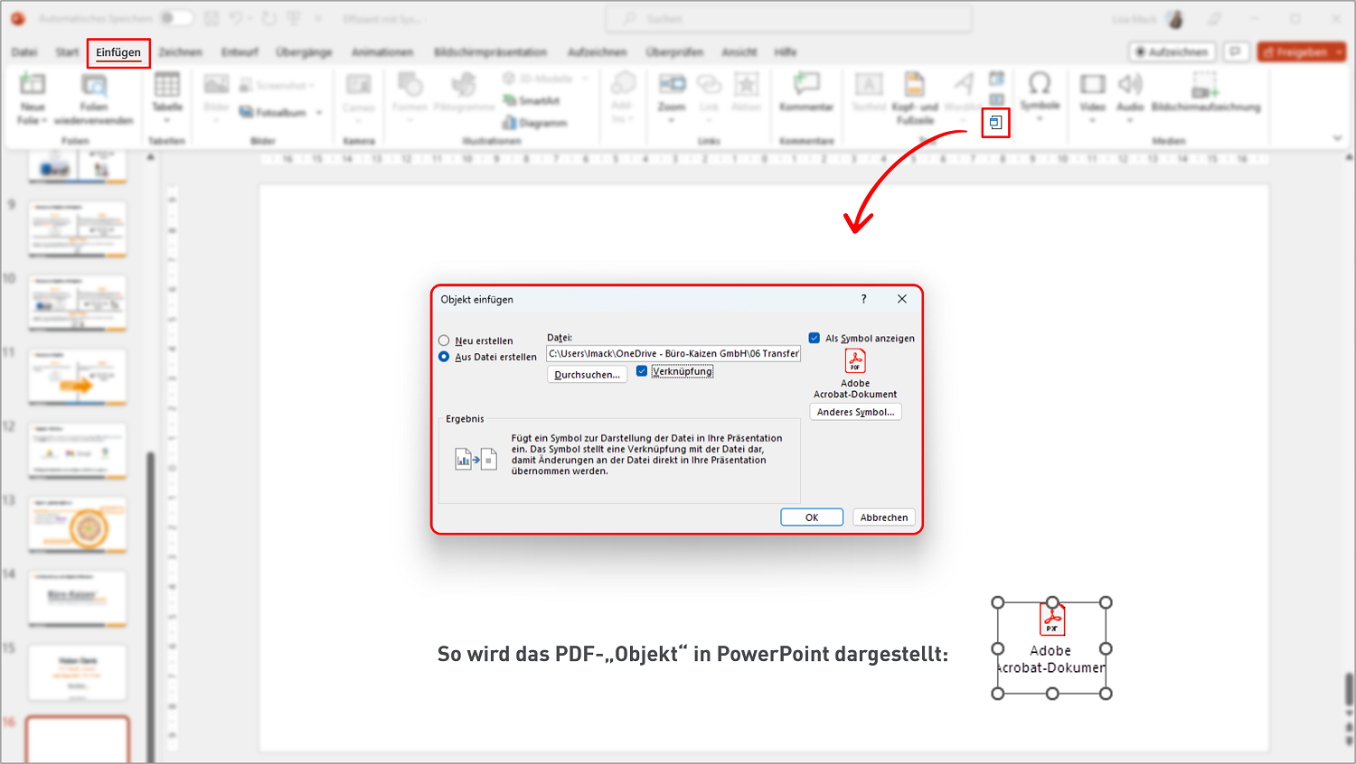Open the Screenshot dropdown
The height and width of the screenshot is (764, 1356).
(x=312, y=86)
